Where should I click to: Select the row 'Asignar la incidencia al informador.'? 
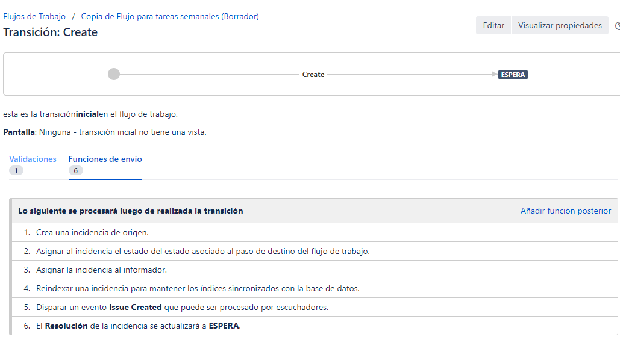click(315, 270)
